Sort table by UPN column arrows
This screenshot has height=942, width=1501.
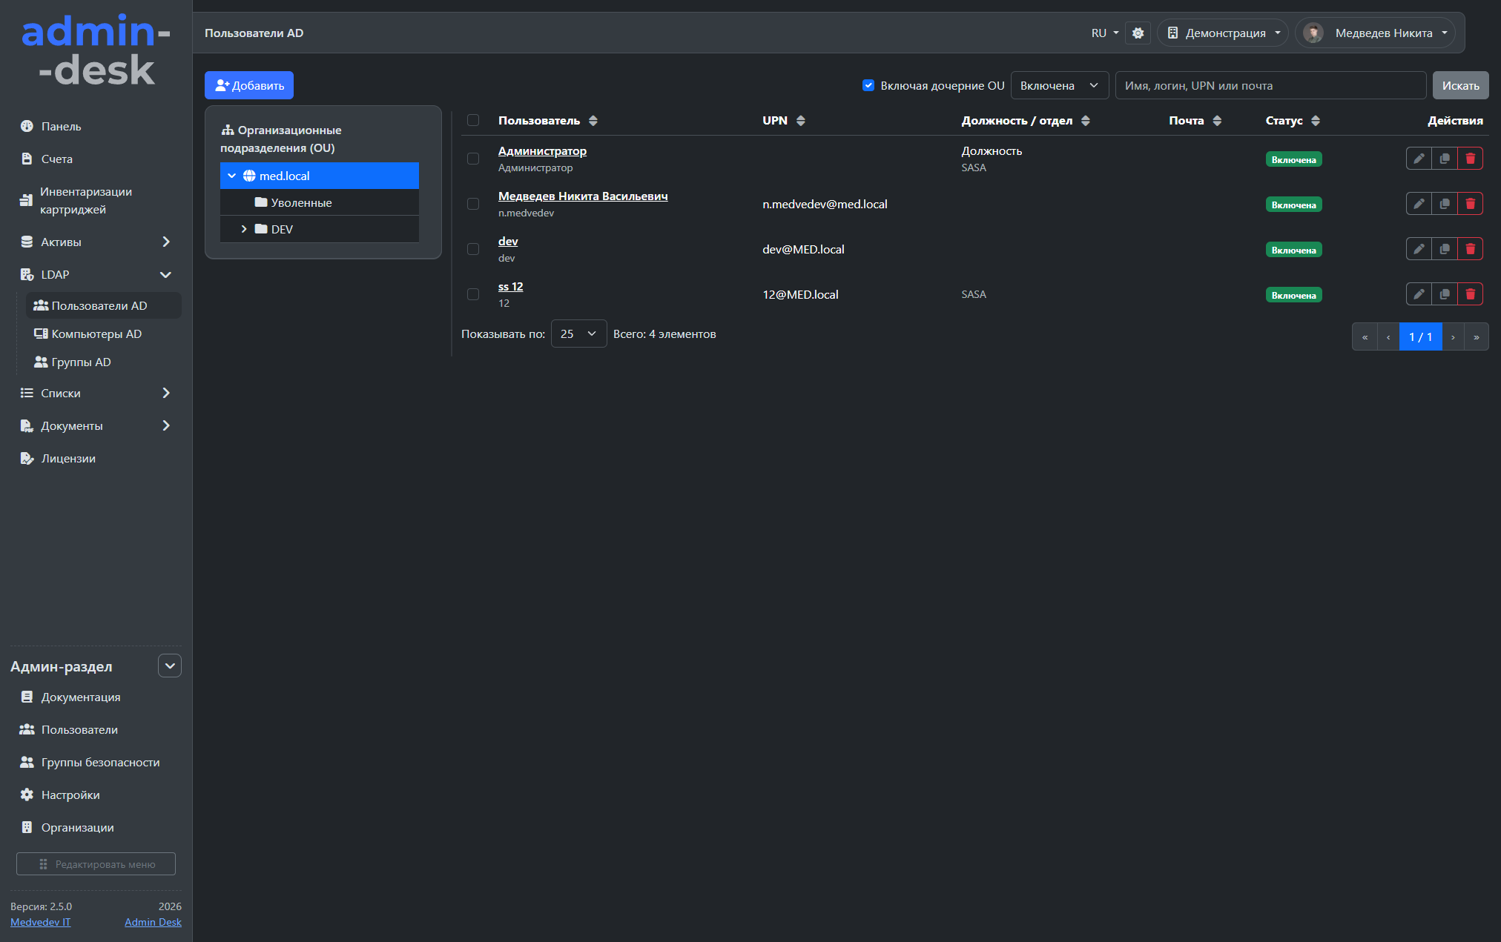tap(800, 121)
